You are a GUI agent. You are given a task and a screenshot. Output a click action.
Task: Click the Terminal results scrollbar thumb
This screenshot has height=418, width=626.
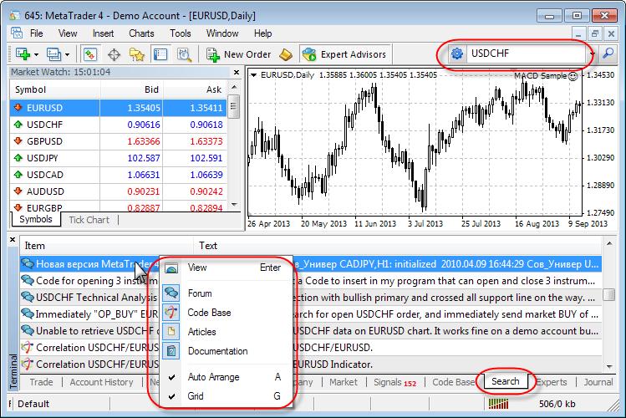[608, 294]
